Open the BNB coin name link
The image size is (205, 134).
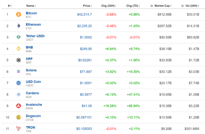click(x=29, y=47)
